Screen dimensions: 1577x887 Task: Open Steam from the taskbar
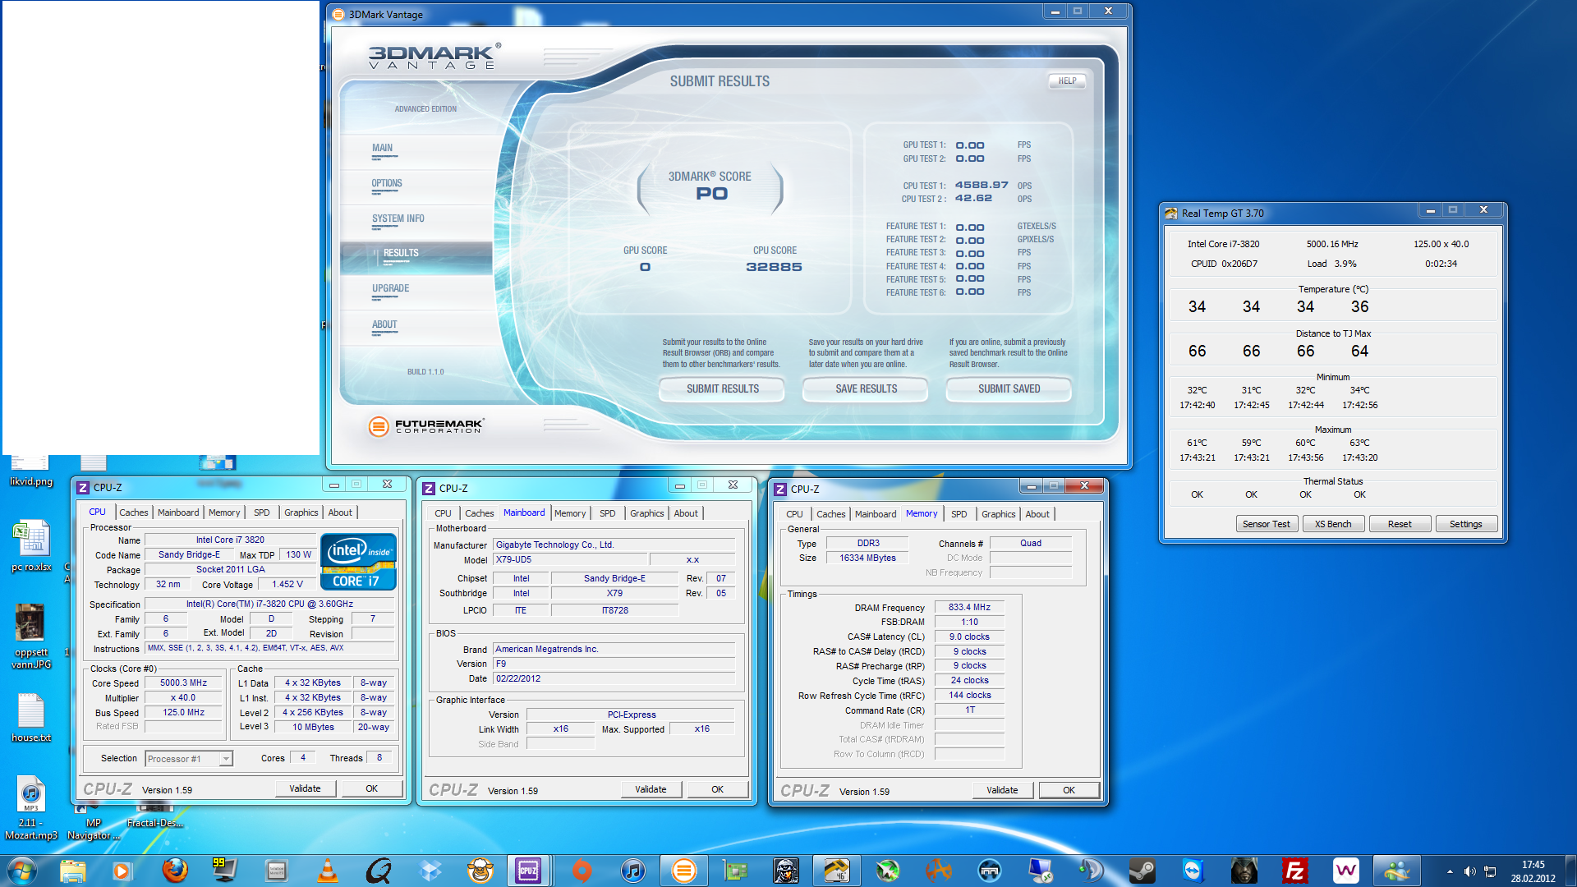1142,870
